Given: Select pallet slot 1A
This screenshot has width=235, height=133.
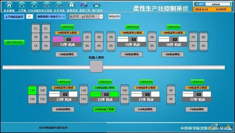Looking at the screenshot, I should tap(36, 46).
